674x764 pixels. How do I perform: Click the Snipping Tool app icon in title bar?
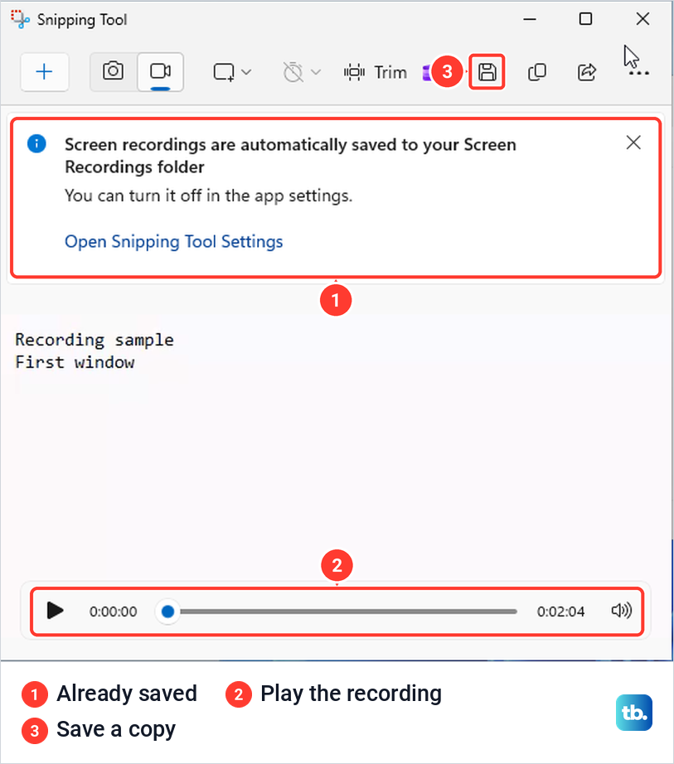(x=20, y=20)
